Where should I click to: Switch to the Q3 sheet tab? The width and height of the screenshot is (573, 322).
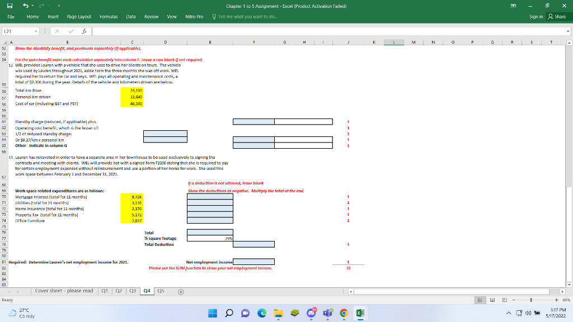click(133, 291)
